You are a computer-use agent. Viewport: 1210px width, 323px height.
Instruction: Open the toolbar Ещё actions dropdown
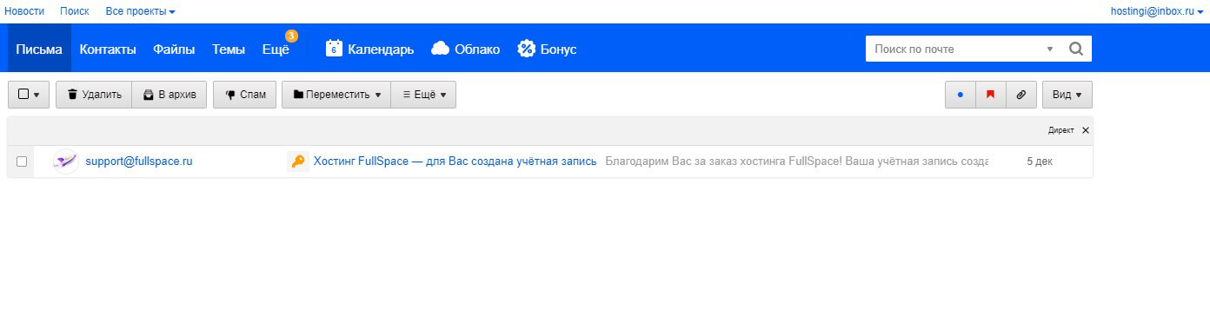423,95
